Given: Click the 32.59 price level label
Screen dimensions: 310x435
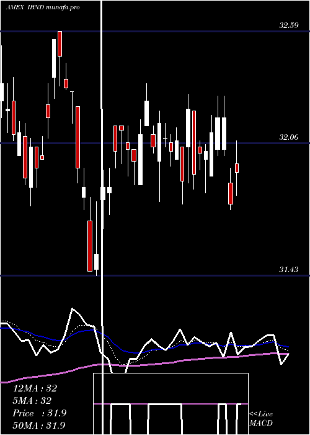Looking at the screenshot, I should point(289,25).
